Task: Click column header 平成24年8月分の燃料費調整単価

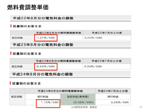Action: click(60, 91)
